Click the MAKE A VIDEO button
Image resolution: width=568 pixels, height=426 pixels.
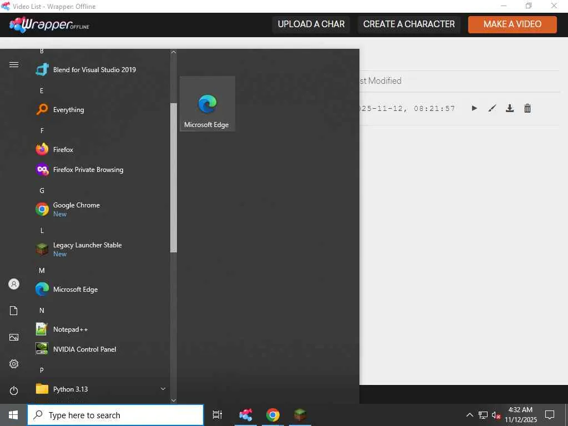pos(512,24)
